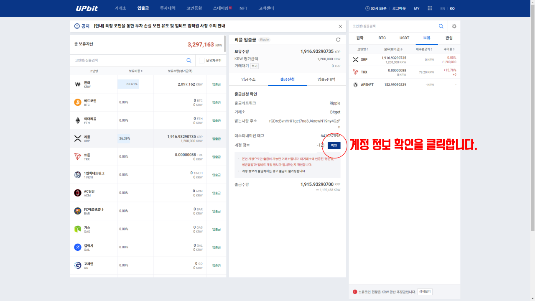Image resolution: width=535 pixels, height=301 pixels.
Task: Click 입출금 button in the 비트코인 row
Action: 217,102
